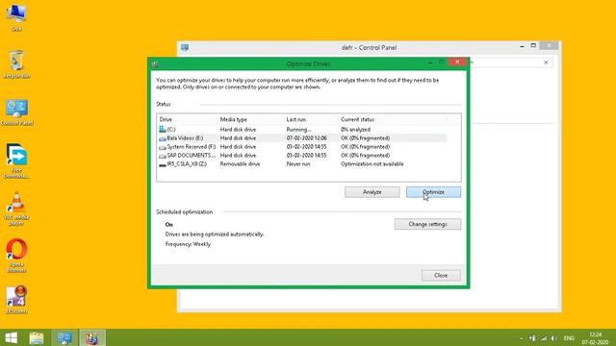Image resolution: width=616 pixels, height=346 pixels.
Task: Sort by the Current status column header
Action: (393, 119)
